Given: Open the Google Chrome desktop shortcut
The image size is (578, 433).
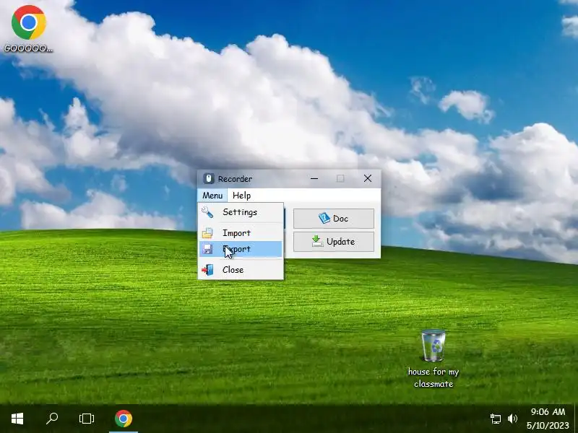Looking at the screenshot, I should 28,28.
